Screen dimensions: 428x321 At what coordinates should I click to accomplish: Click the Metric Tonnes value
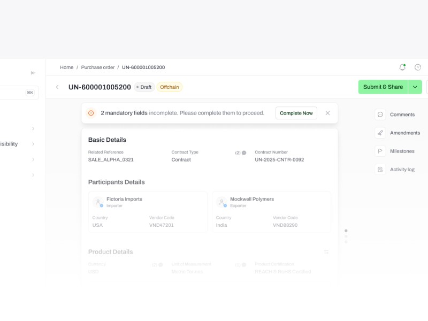187,272
